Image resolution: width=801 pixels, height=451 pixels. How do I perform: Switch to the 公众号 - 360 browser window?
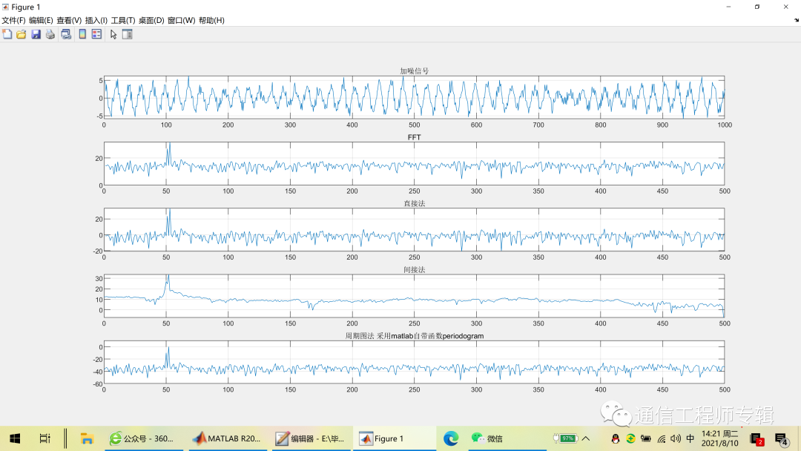tap(144, 438)
